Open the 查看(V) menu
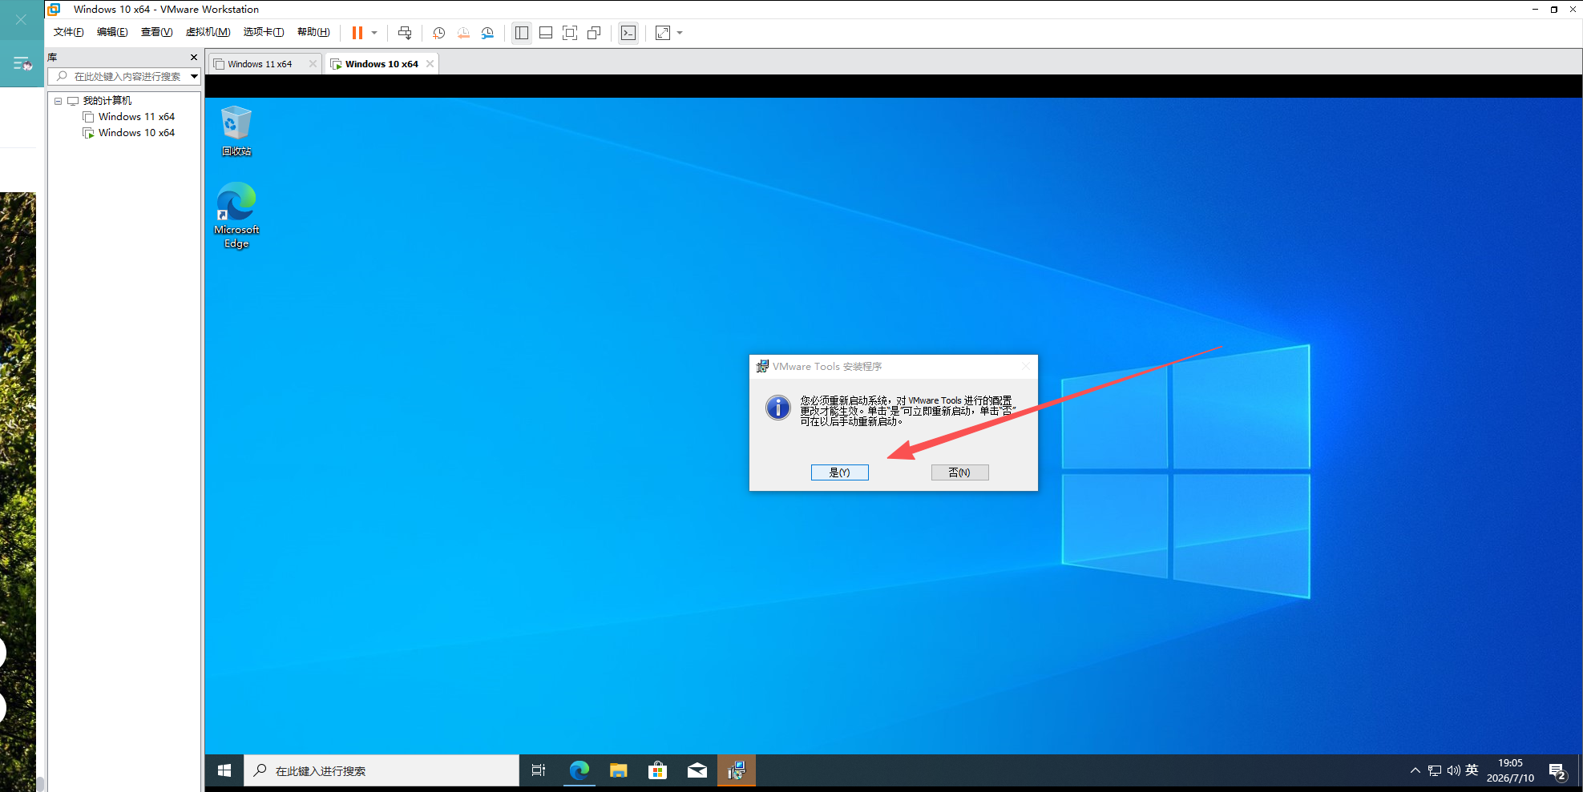Screen dimensions: 1583x792 click(x=156, y=32)
